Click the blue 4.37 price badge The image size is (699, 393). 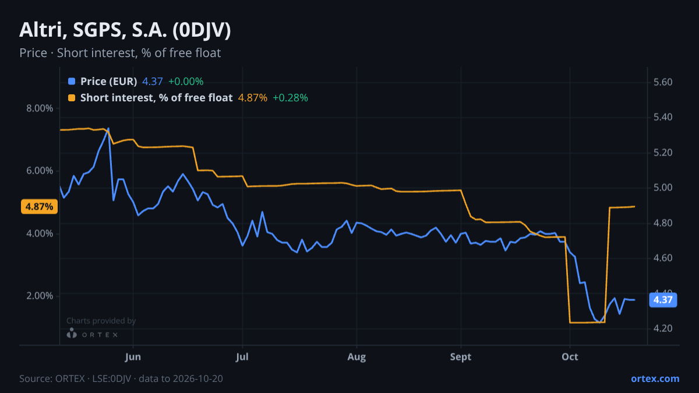tap(663, 300)
